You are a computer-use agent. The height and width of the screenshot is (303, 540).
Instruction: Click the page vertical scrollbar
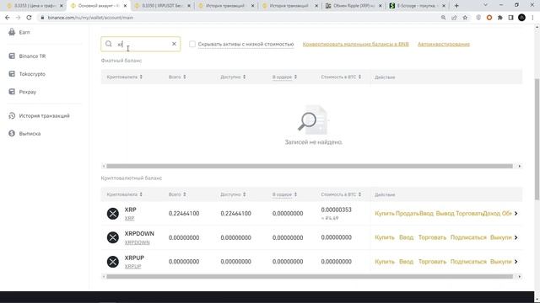(x=537, y=139)
